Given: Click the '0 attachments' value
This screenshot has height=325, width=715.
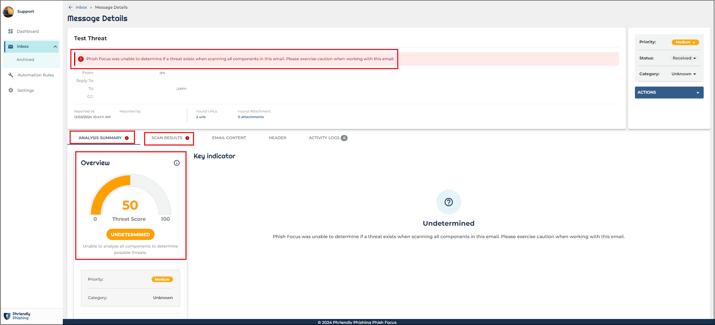Looking at the screenshot, I should 251,117.
